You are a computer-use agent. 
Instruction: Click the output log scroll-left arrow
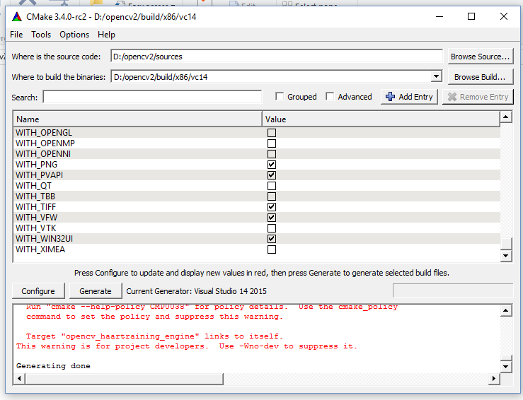19,379
